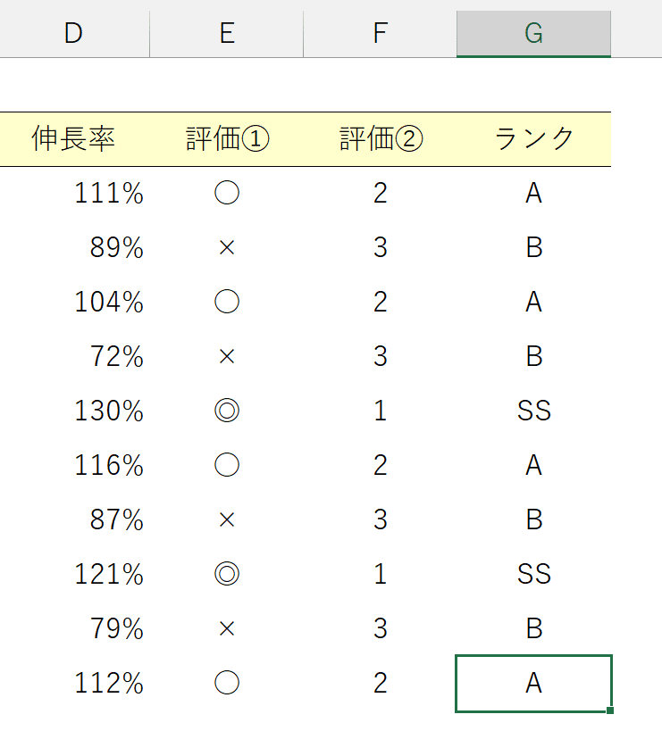The height and width of the screenshot is (756, 662).
Task: Select column G header
Action: tap(533, 34)
